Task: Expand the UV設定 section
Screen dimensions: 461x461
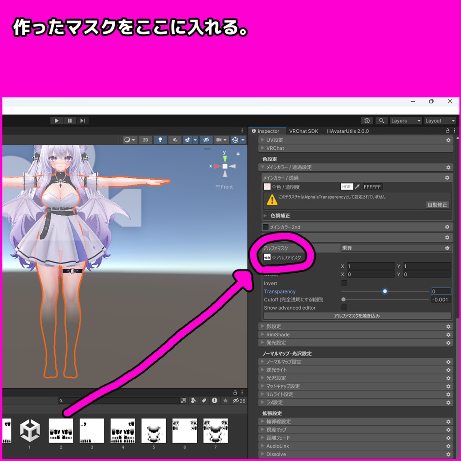Action: [x=356, y=140]
